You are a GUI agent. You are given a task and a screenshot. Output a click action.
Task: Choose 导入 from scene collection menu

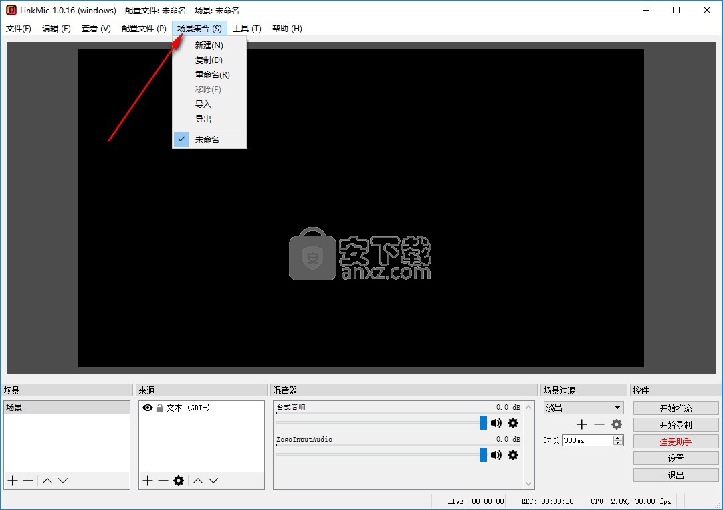209,104
